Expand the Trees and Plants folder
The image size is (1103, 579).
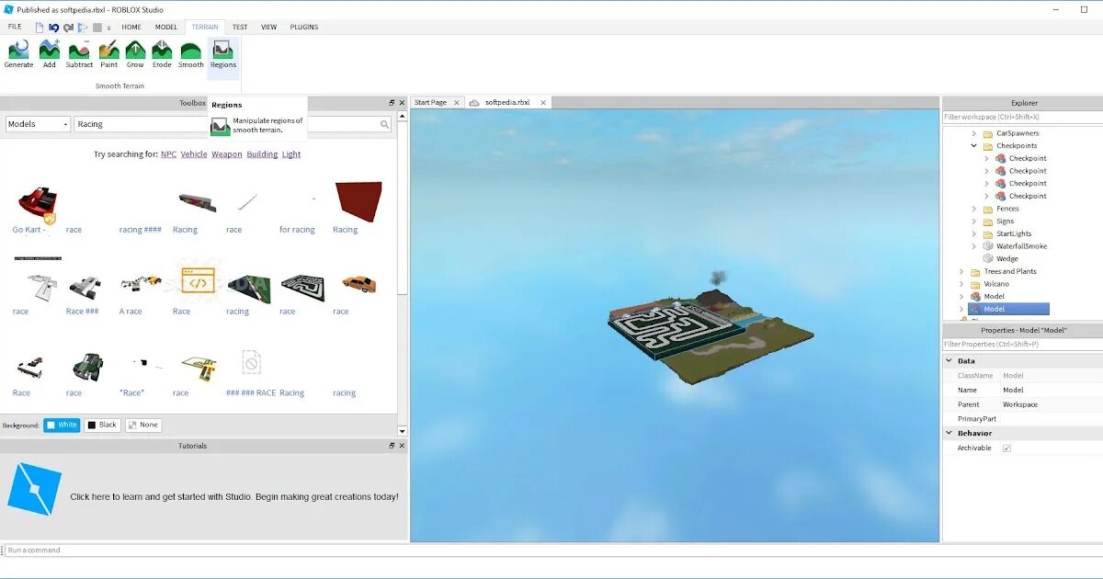[x=961, y=272]
